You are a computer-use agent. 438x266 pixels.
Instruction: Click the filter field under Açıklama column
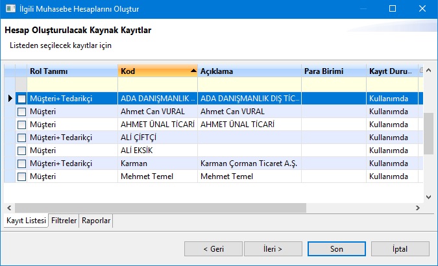click(249, 84)
